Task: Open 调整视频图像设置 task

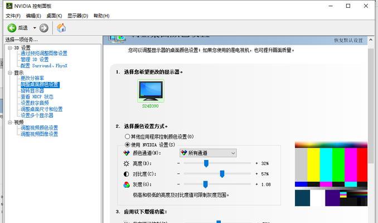Action: tap(39, 134)
